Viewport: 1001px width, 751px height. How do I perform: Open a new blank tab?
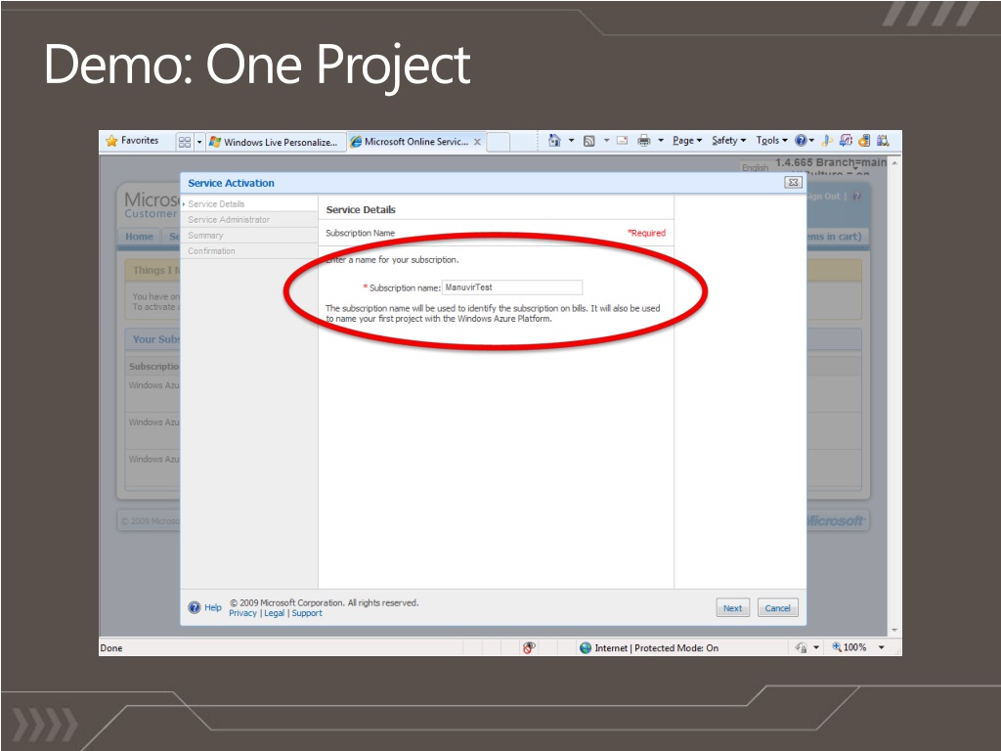pos(499,142)
